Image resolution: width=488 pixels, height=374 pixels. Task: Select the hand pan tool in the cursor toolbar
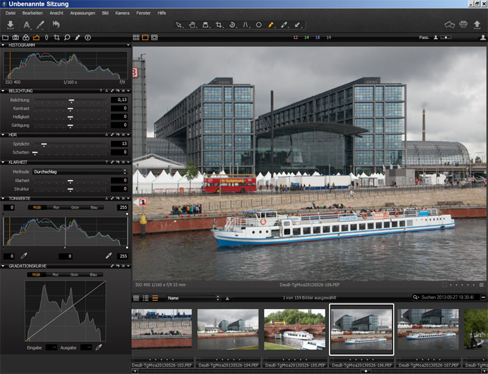[192, 25]
